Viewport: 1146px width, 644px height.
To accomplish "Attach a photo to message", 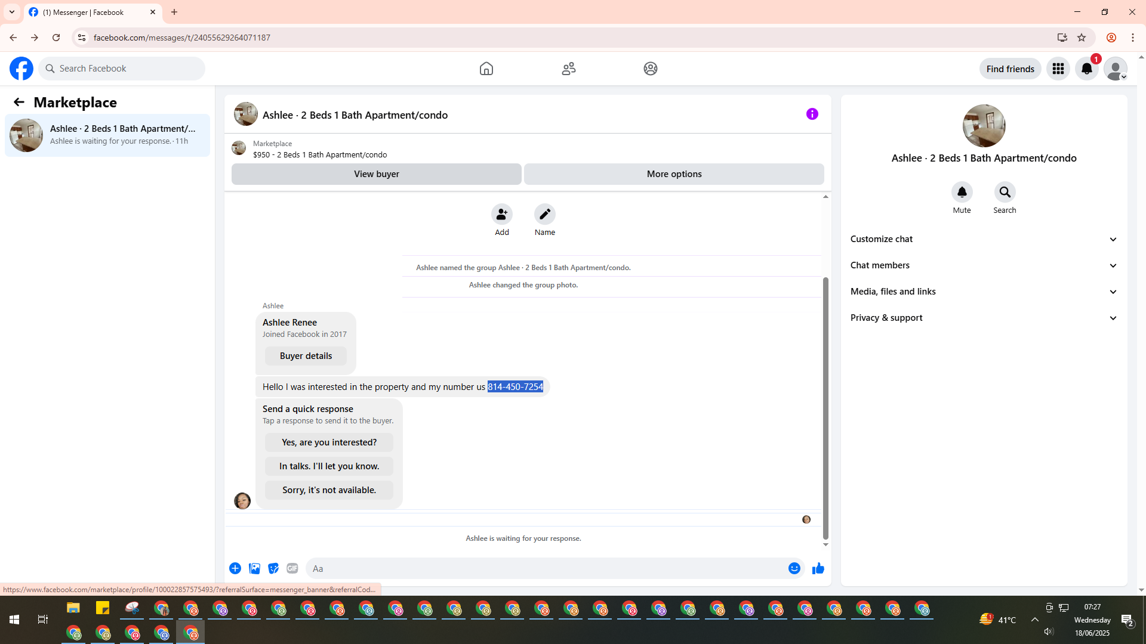I will (x=254, y=568).
